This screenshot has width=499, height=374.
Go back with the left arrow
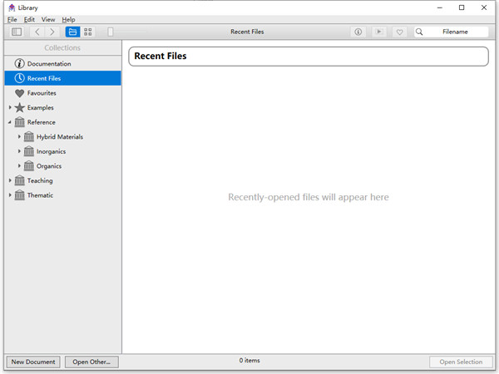[x=37, y=32]
